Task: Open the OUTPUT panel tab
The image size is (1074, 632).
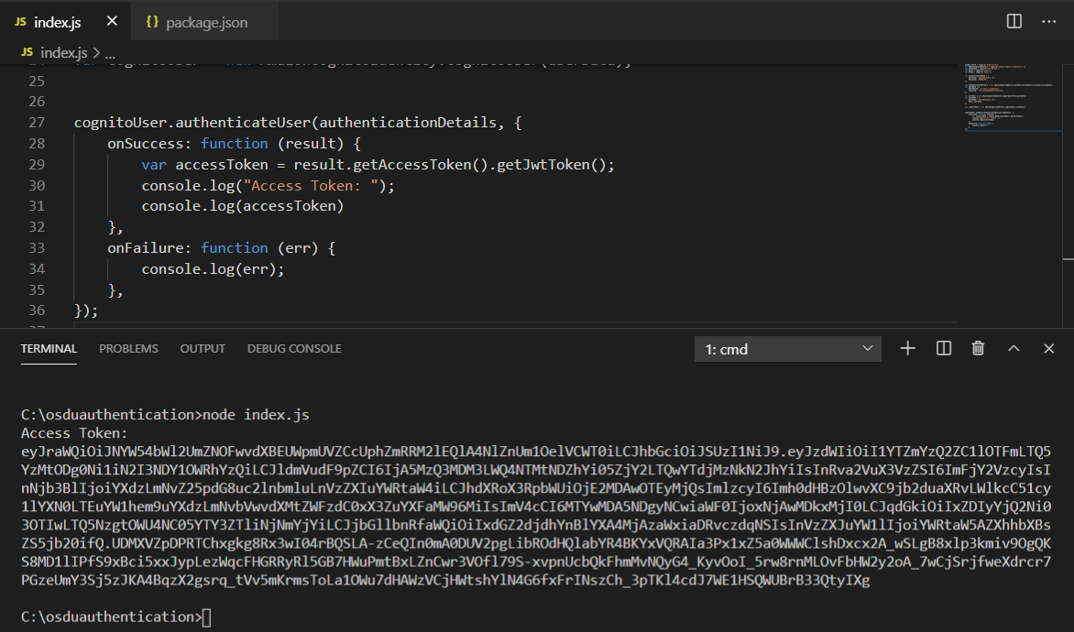Action: click(x=202, y=349)
